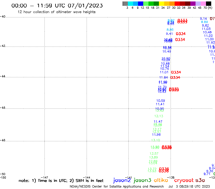Click the '00:00 – 11:59 UTC 07/01/2023' title
The width and height of the screenshot is (215, 189).
(x=57, y=6)
